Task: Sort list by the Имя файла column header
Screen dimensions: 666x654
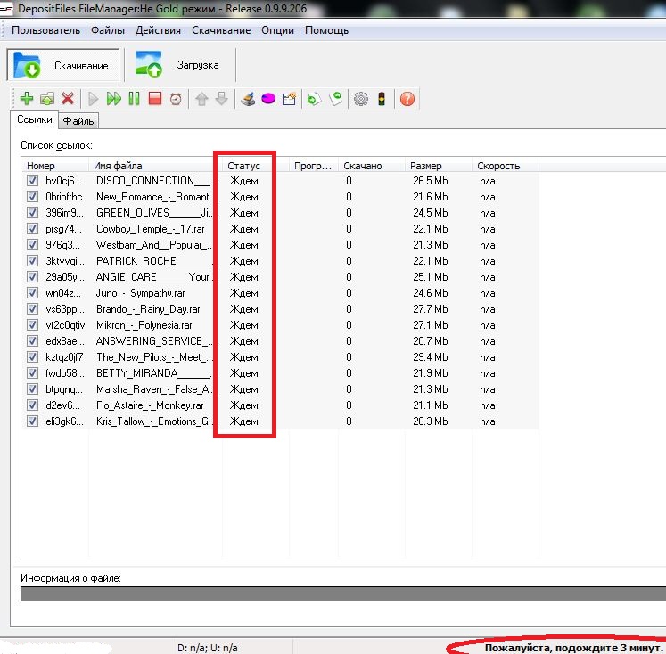Action: [x=118, y=166]
